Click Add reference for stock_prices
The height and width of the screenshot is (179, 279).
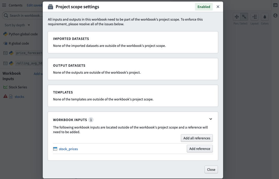click(200, 149)
